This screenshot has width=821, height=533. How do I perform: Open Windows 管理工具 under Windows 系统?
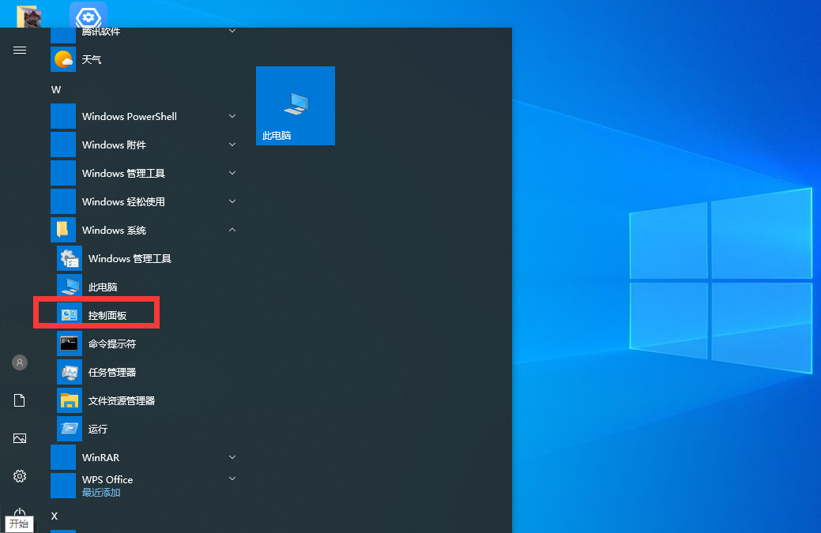119,258
